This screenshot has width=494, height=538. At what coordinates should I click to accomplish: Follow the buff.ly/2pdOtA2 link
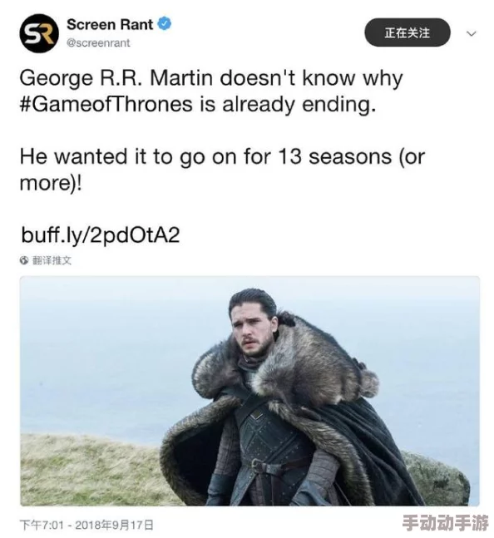click(x=101, y=235)
